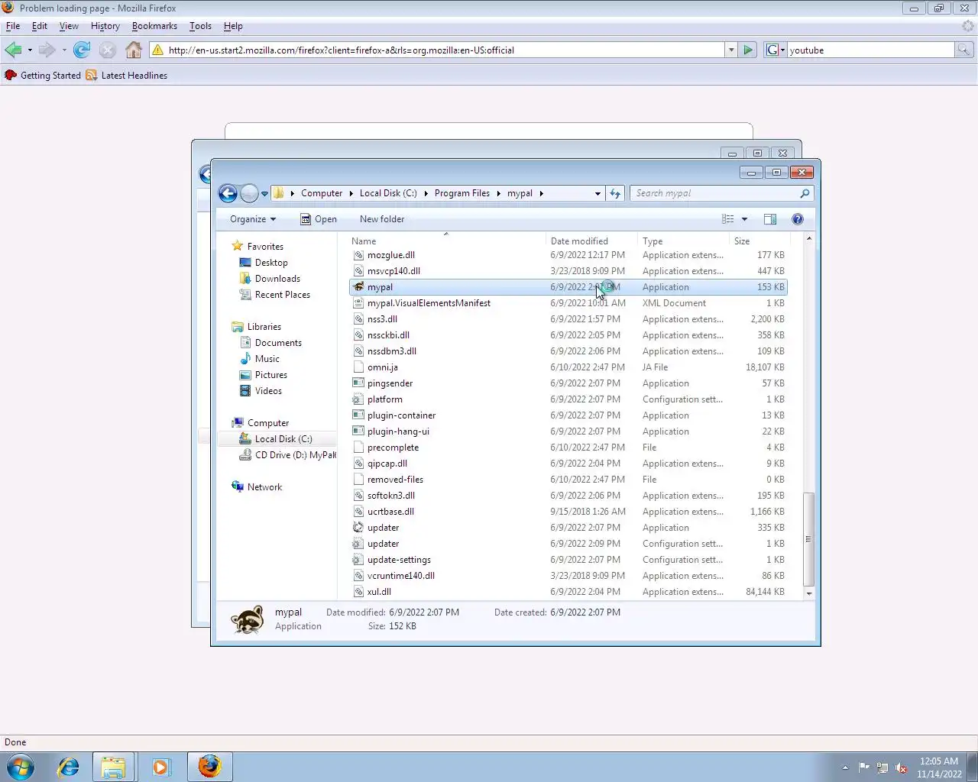Open the View menu
This screenshot has width=978, height=782.
(x=69, y=26)
